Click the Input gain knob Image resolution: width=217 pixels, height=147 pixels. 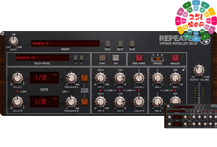tap(13, 41)
